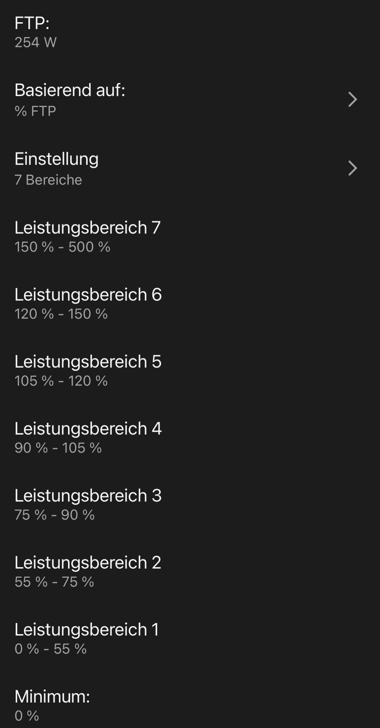Edit the 254 W FTP value
Image resolution: width=380 pixels, height=728 pixels.
tap(36, 43)
